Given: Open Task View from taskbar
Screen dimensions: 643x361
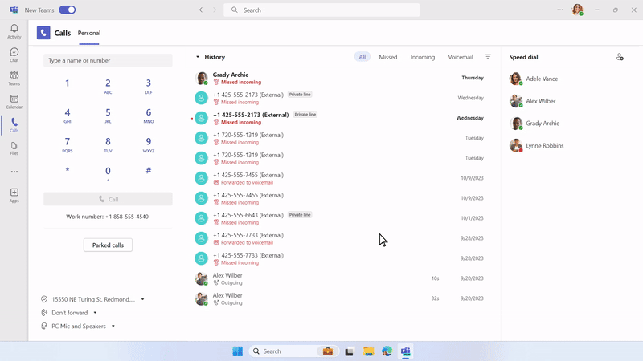Looking at the screenshot, I should [349, 351].
